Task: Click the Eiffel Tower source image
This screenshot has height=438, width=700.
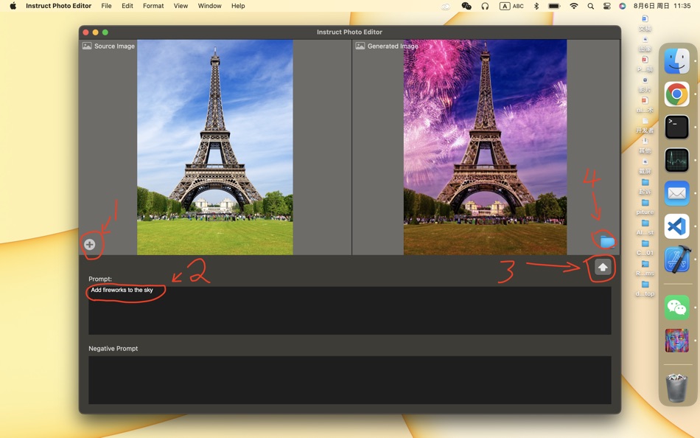Action: click(x=214, y=147)
